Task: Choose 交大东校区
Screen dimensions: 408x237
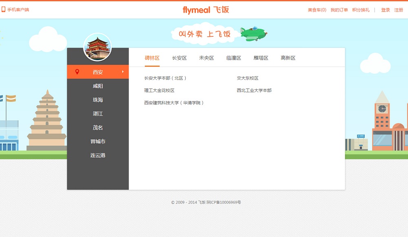Action: (248, 78)
